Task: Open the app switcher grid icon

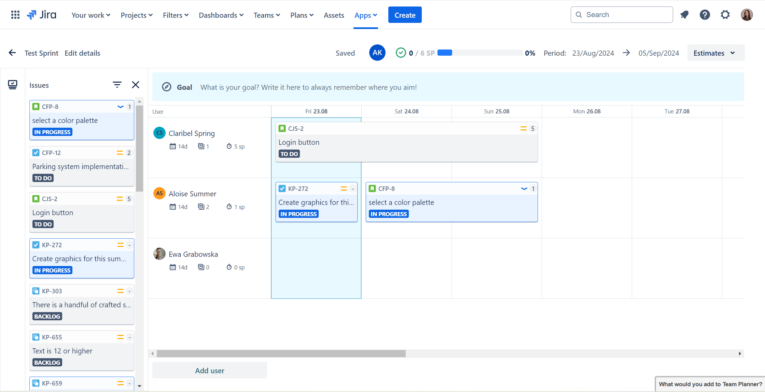Action: (15, 15)
